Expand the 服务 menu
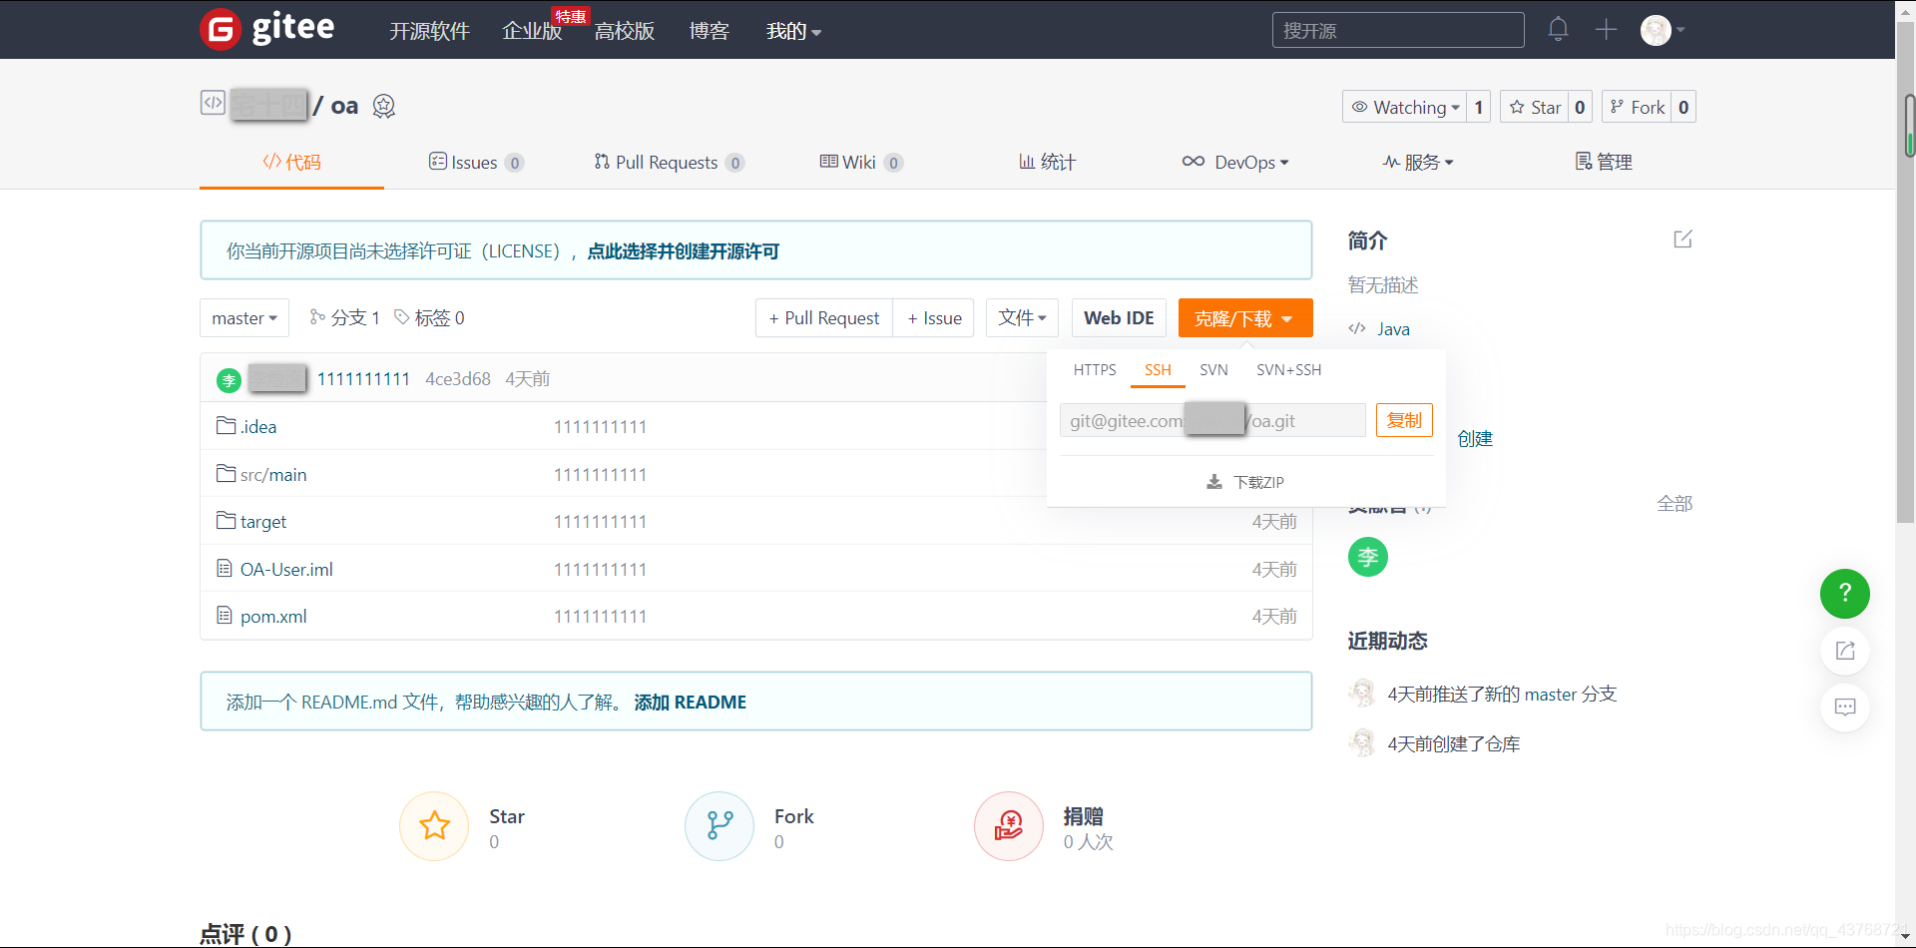 [x=1418, y=162]
